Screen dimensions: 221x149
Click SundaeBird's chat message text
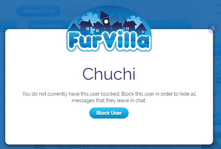(131, 147)
